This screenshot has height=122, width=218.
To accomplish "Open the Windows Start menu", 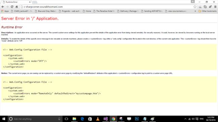I will tap(4, 119).
